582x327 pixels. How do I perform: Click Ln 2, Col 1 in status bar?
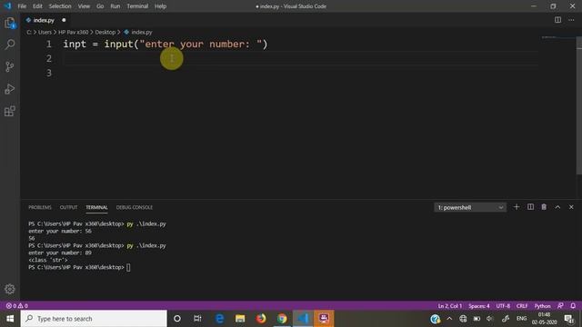[x=450, y=306]
